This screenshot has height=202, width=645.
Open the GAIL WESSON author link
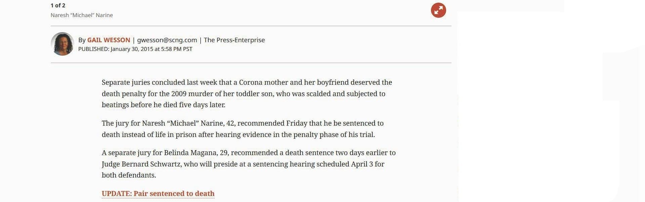point(109,40)
